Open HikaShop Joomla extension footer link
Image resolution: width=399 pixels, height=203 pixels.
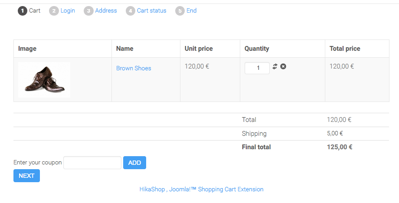(201, 189)
